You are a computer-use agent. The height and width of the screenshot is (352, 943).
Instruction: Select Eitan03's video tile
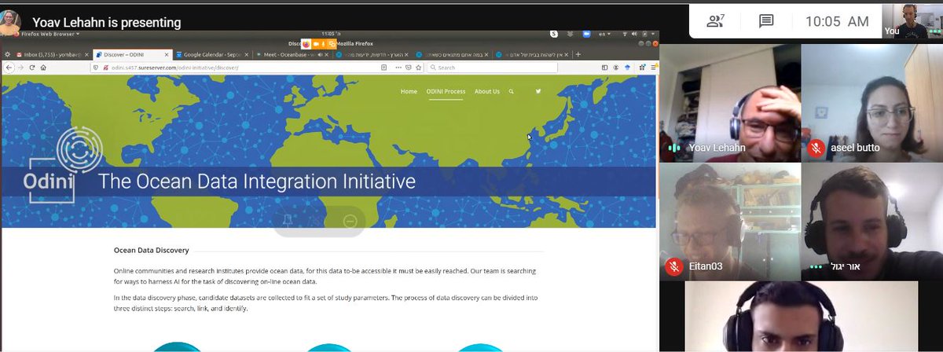click(x=729, y=222)
